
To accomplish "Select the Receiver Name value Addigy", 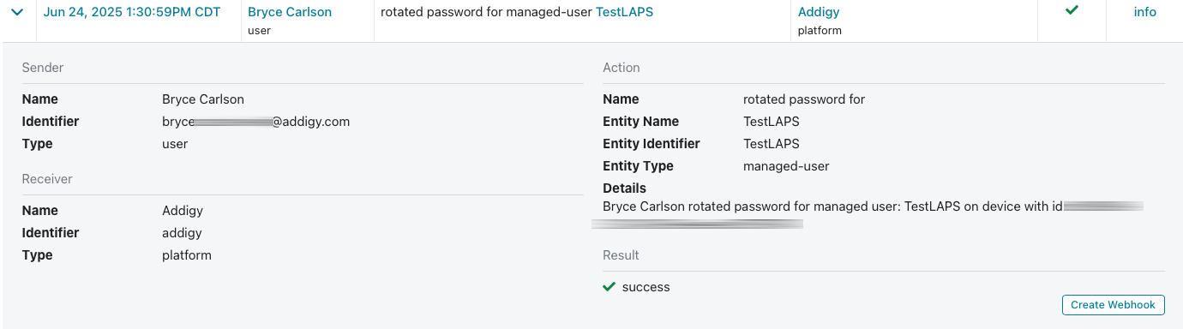I will tap(183, 211).
